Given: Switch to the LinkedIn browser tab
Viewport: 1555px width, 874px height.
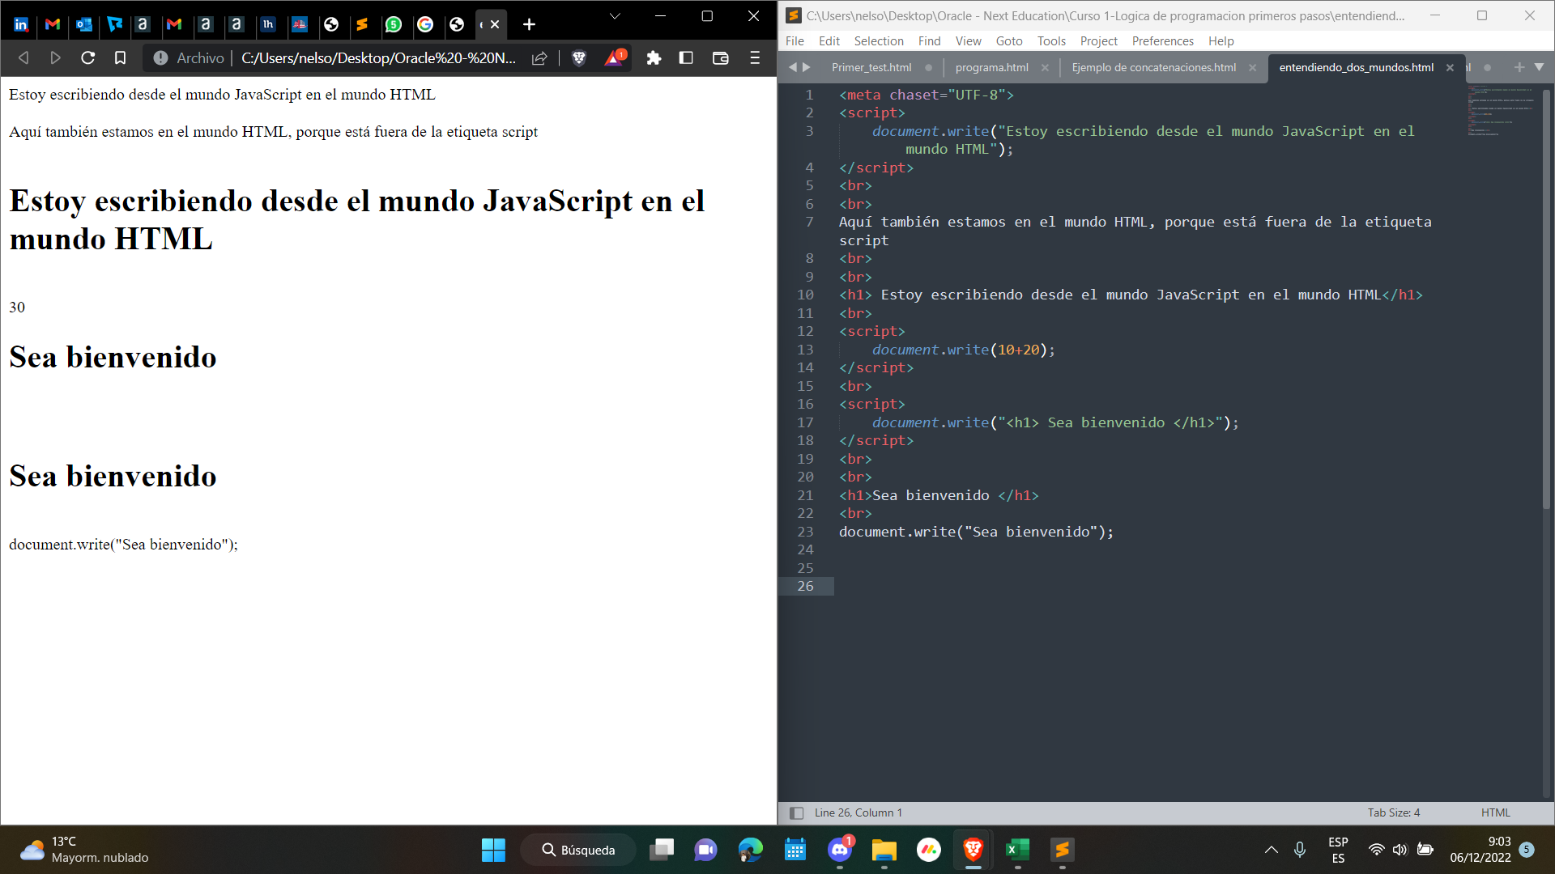Looking at the screenshot, I should [22, 24].
